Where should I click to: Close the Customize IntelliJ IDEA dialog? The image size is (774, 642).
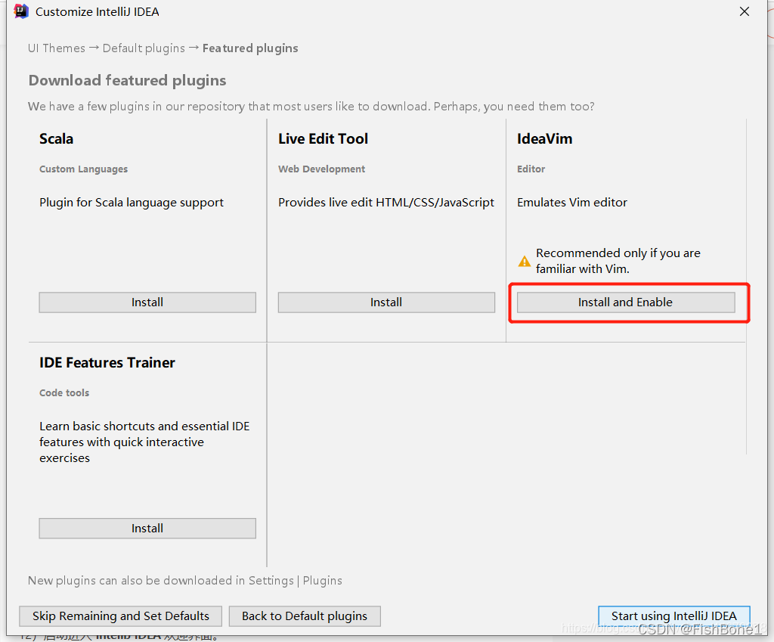[x=745, y=11]
